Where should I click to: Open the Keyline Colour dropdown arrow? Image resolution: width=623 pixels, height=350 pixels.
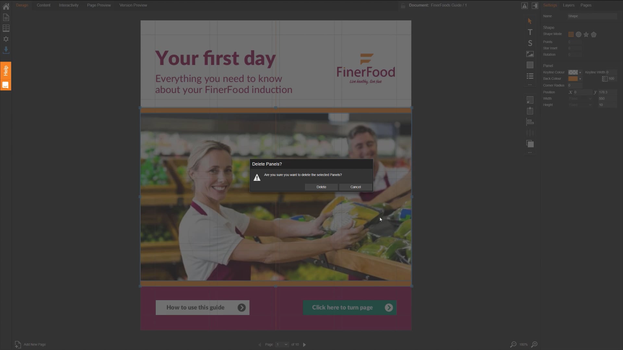click(580, 72)
